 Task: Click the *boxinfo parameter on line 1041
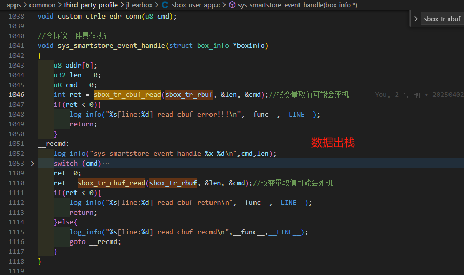click(249, 46)
